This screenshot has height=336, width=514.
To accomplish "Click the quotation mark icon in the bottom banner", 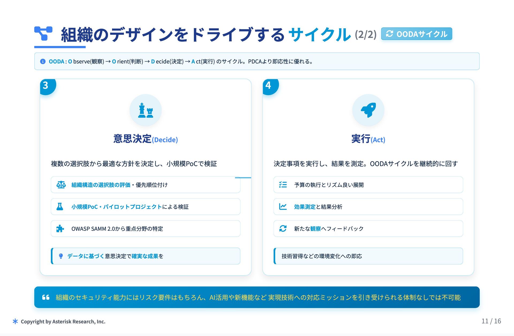I will pyautogui.click(x=46, y=297).
